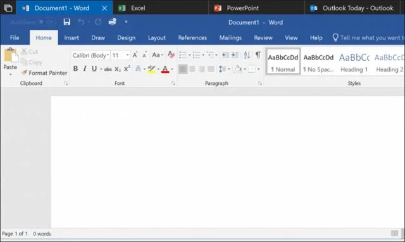405x242 pixels.
Task: Apply red font color
Action: tap(165, 69)
